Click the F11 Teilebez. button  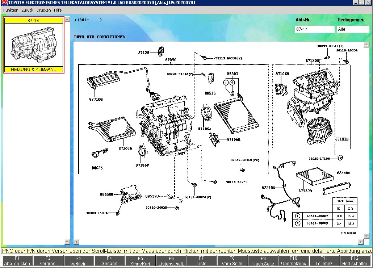[324, 261]
